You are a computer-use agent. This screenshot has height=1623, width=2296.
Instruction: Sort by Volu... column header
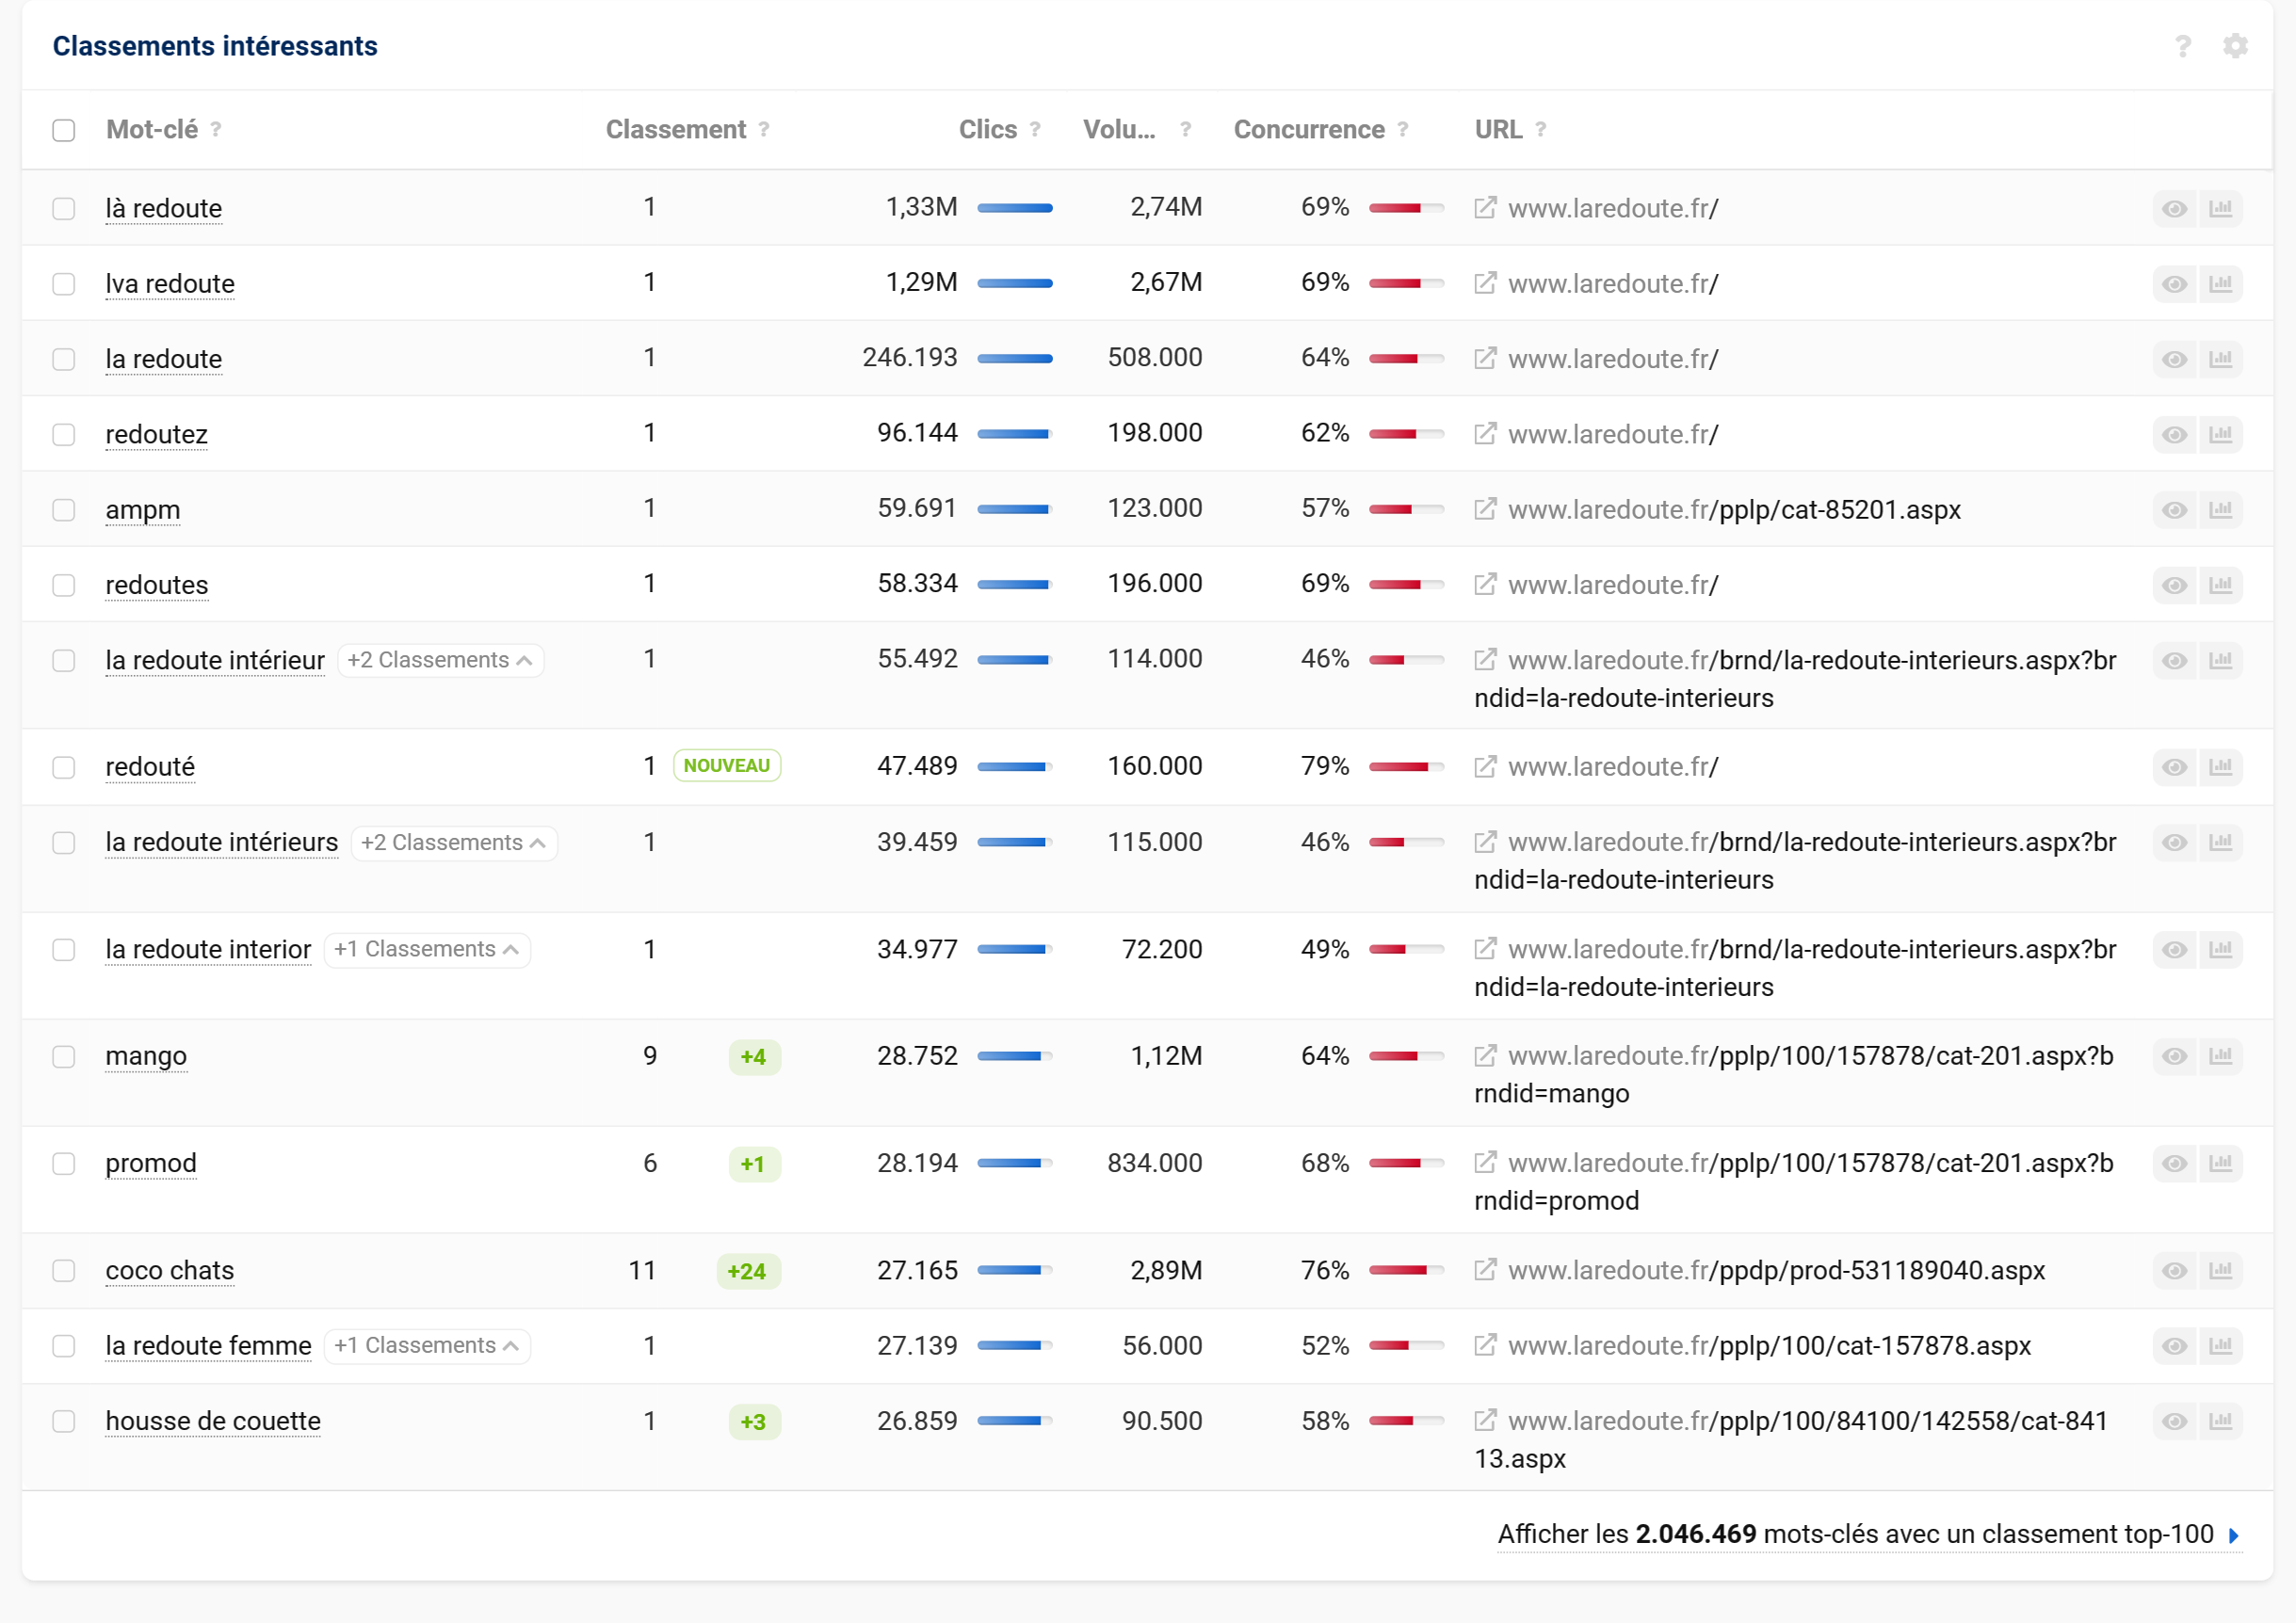point(1119,129)
